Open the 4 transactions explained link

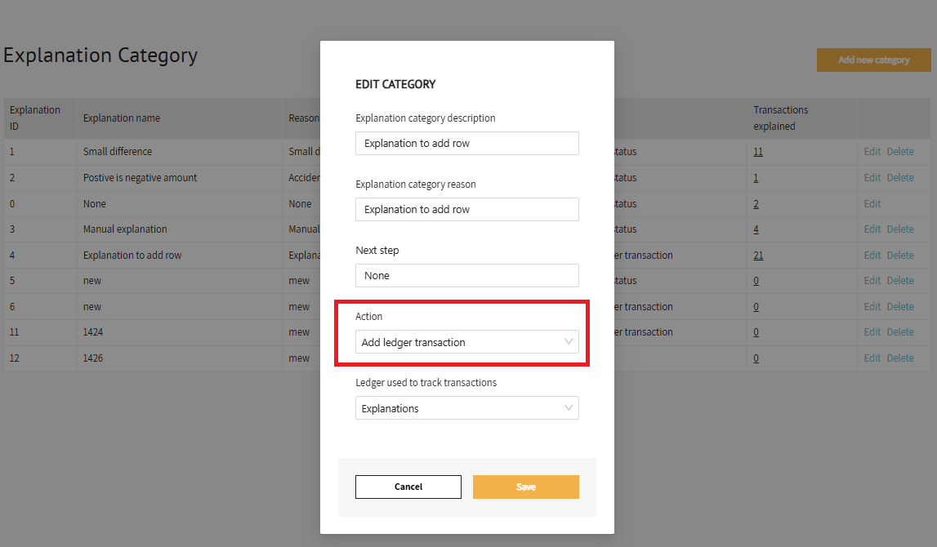(756, 229)
